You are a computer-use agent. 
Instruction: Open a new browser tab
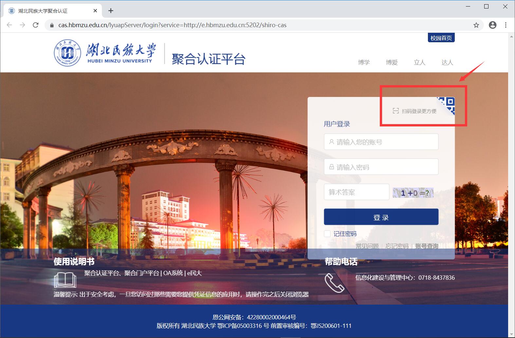[111, 11]
